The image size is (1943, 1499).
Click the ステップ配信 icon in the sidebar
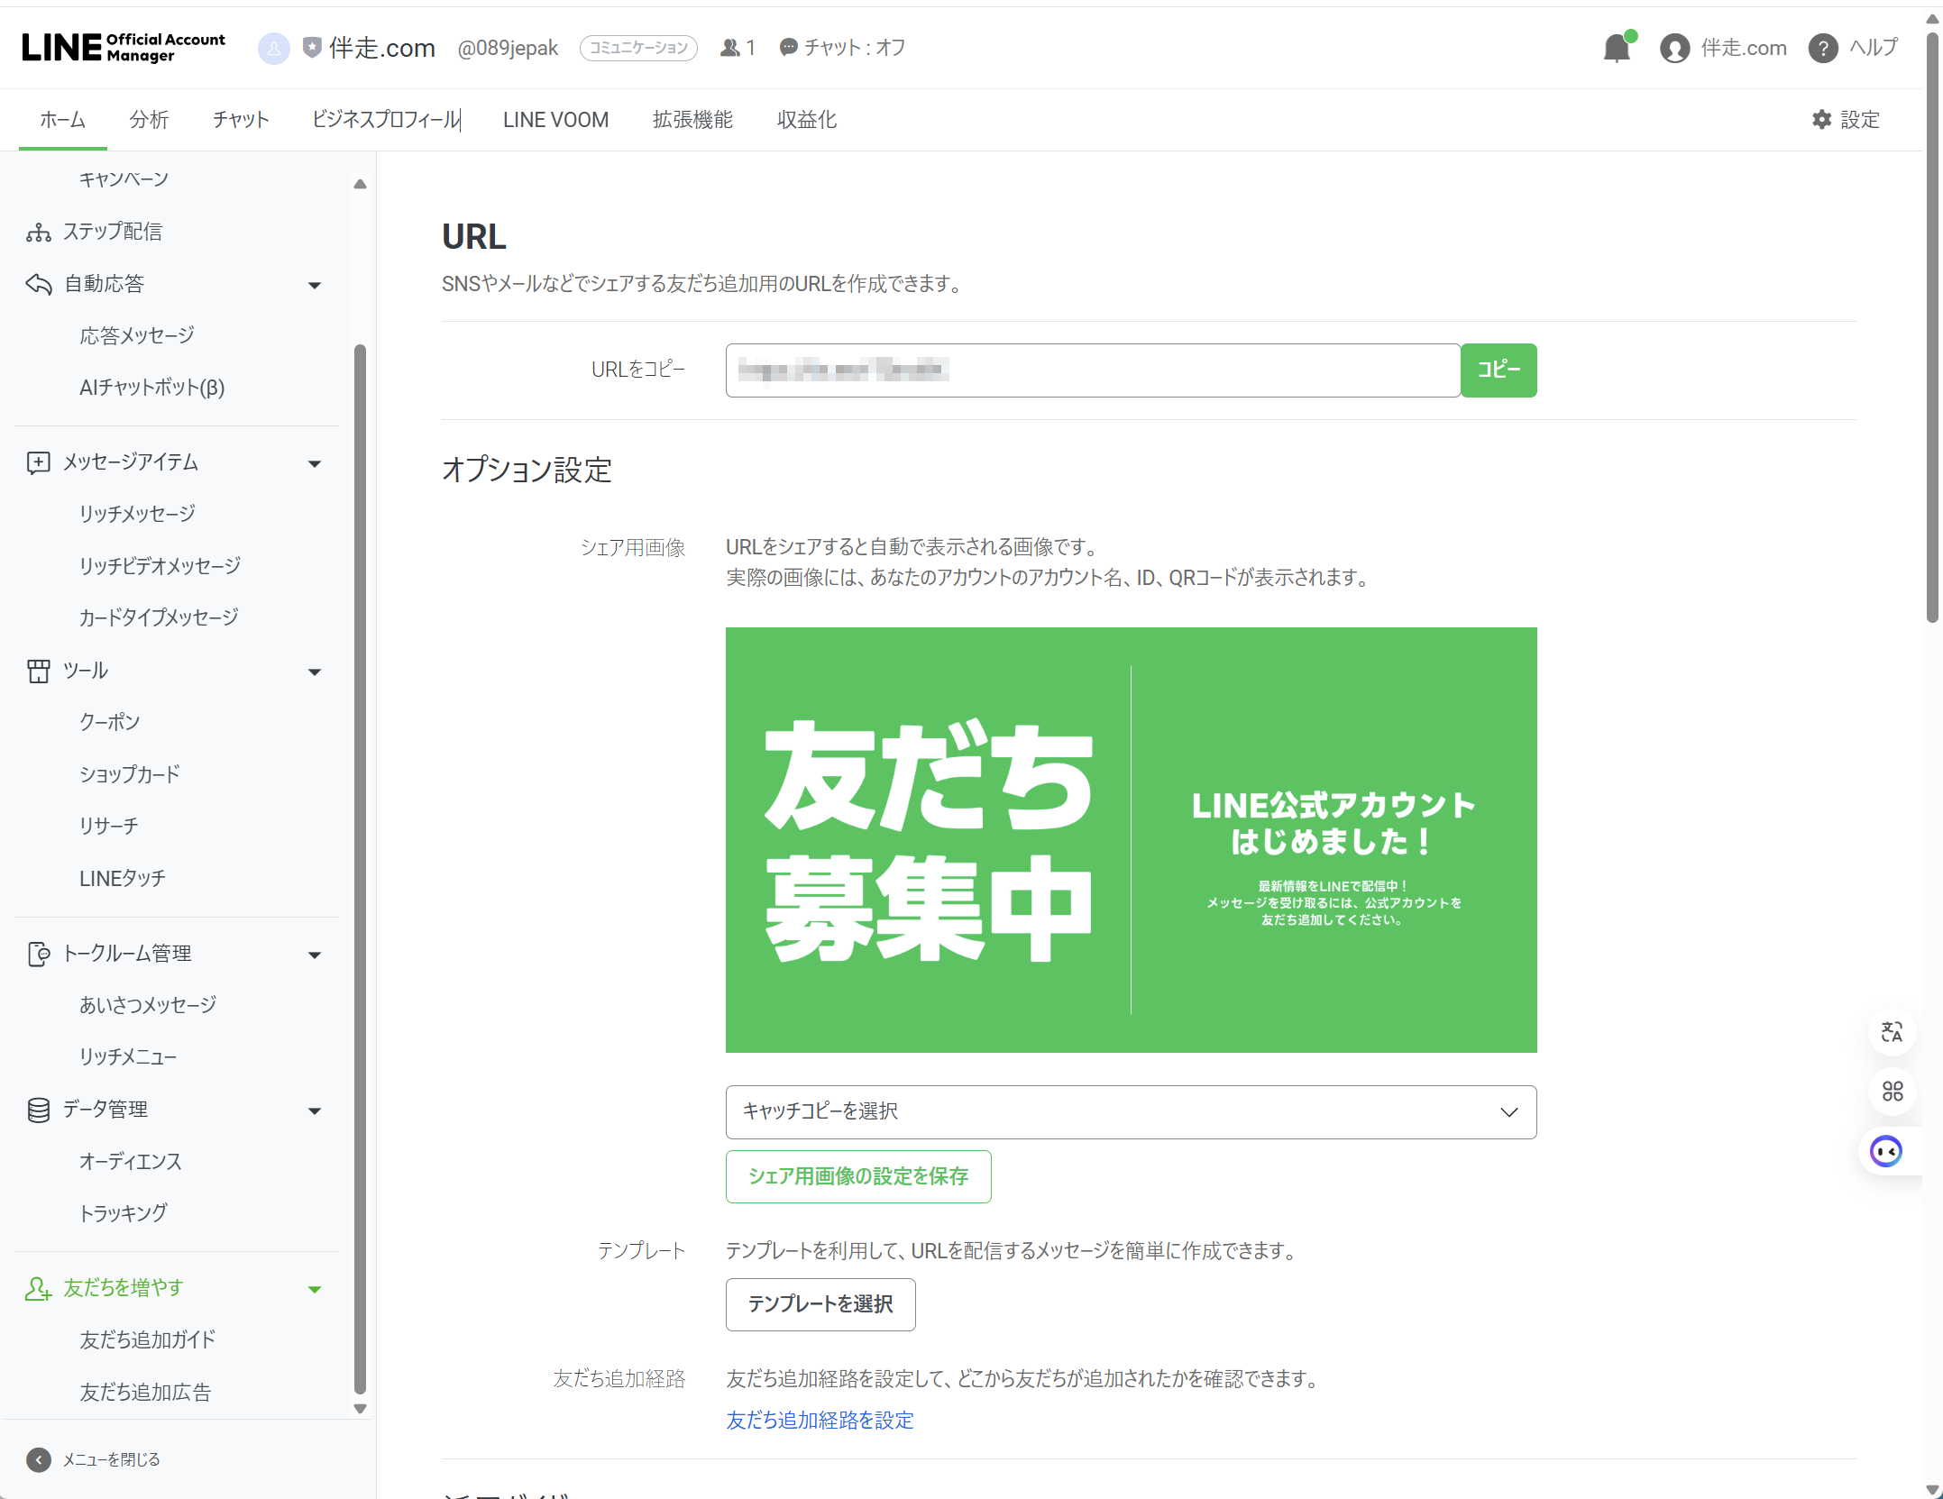point(39,233)
